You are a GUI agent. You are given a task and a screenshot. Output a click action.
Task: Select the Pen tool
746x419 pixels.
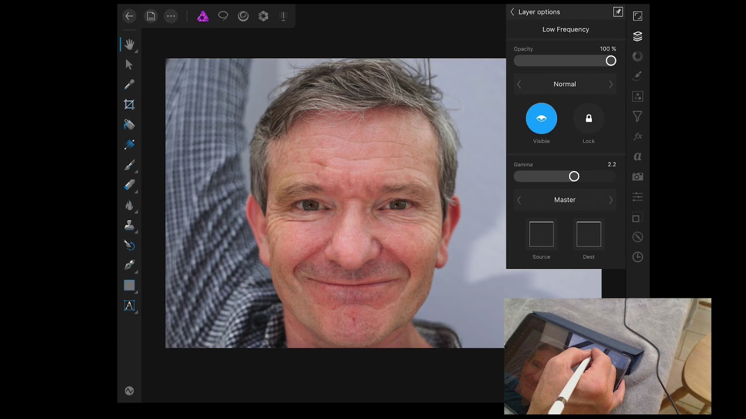pos(129,265)
